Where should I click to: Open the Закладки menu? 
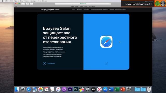coord(33,1)
